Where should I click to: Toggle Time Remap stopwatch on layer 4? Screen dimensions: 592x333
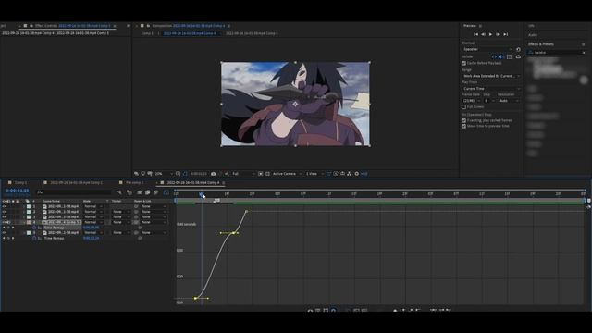coord(34,228)
